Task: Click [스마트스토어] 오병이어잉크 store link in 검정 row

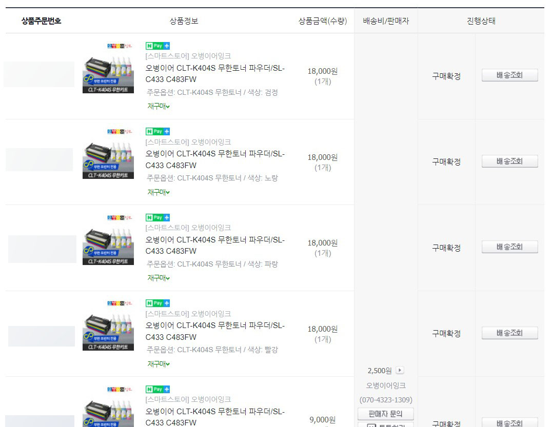Action: [188, 56]
